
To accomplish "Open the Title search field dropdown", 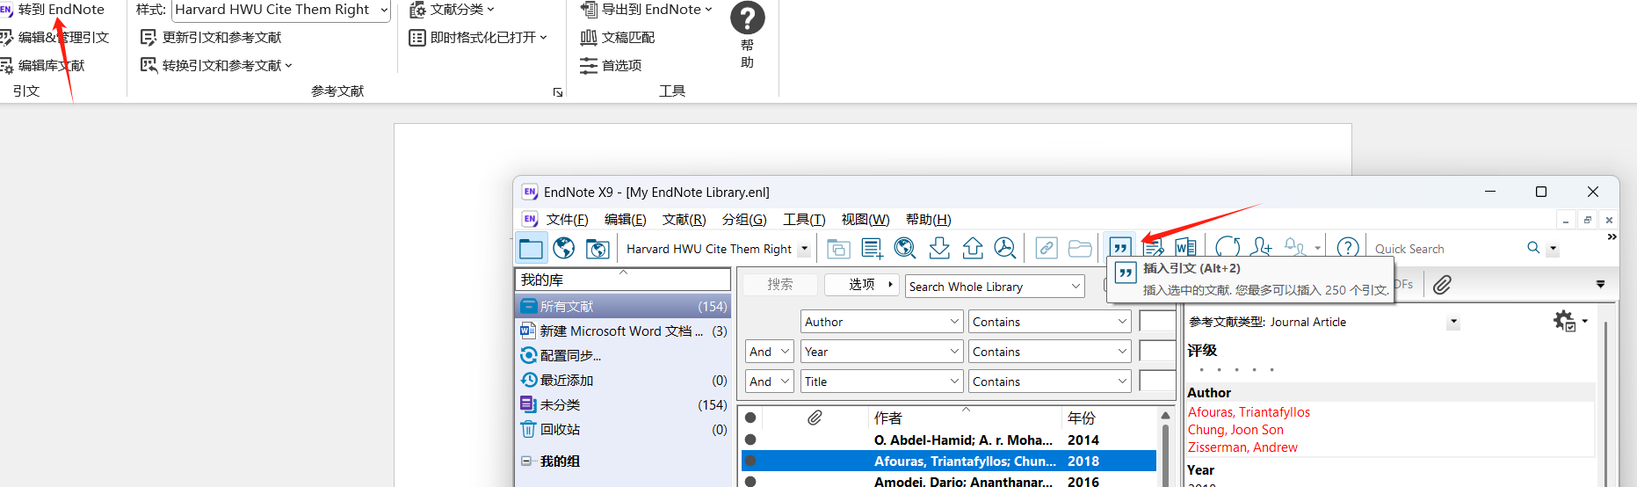I will [882, 382].
